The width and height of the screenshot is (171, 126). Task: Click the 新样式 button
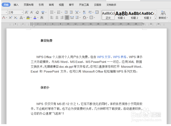[x=163, y=15]
